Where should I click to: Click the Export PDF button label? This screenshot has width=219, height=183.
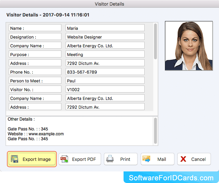coord(84,159)
